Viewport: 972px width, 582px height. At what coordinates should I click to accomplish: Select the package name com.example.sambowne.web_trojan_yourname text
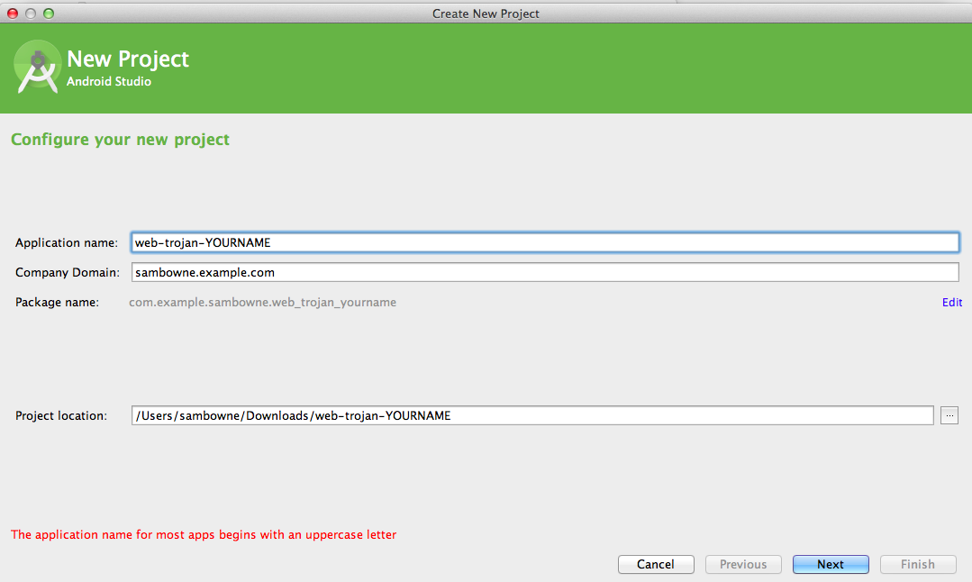[263, 303]
